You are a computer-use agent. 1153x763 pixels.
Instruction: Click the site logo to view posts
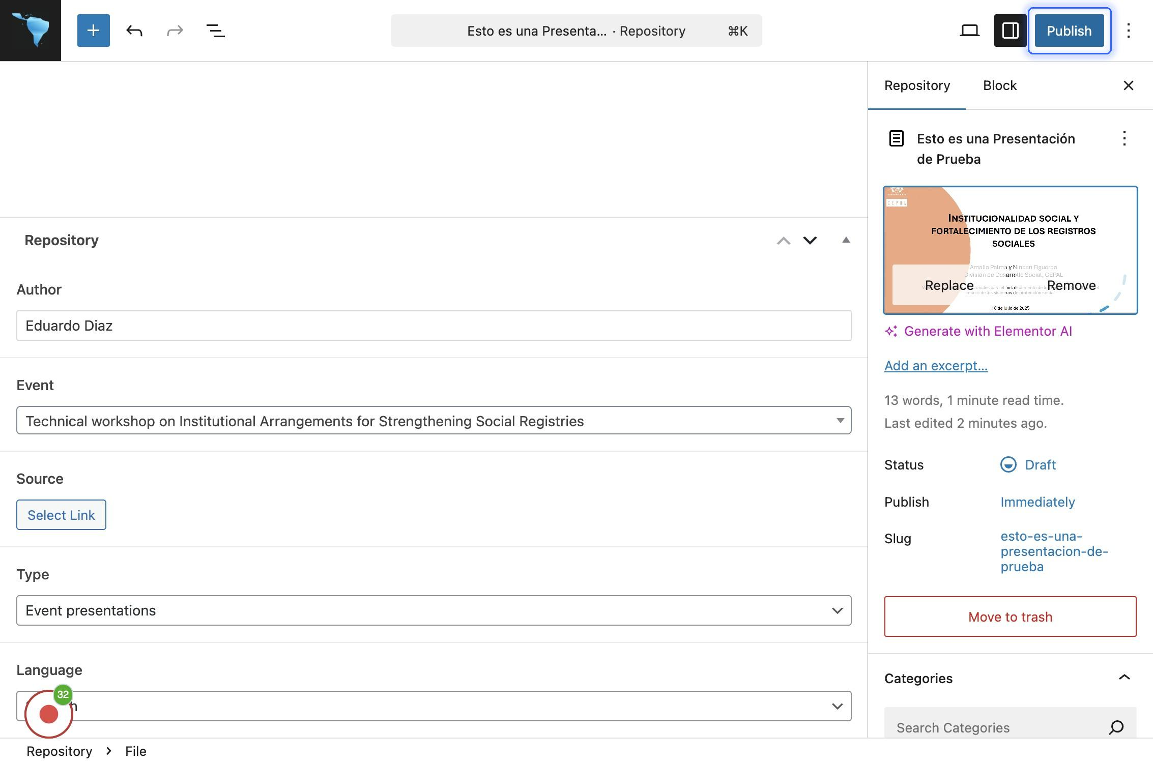pos(31,31)
